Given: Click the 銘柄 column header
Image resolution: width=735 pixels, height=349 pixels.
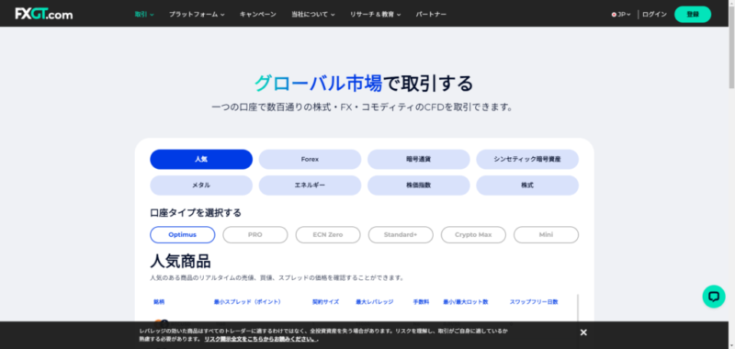Looking at the screenshot, I should point(159,301).
